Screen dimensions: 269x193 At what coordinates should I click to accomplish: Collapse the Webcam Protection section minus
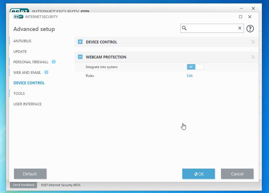80,57
